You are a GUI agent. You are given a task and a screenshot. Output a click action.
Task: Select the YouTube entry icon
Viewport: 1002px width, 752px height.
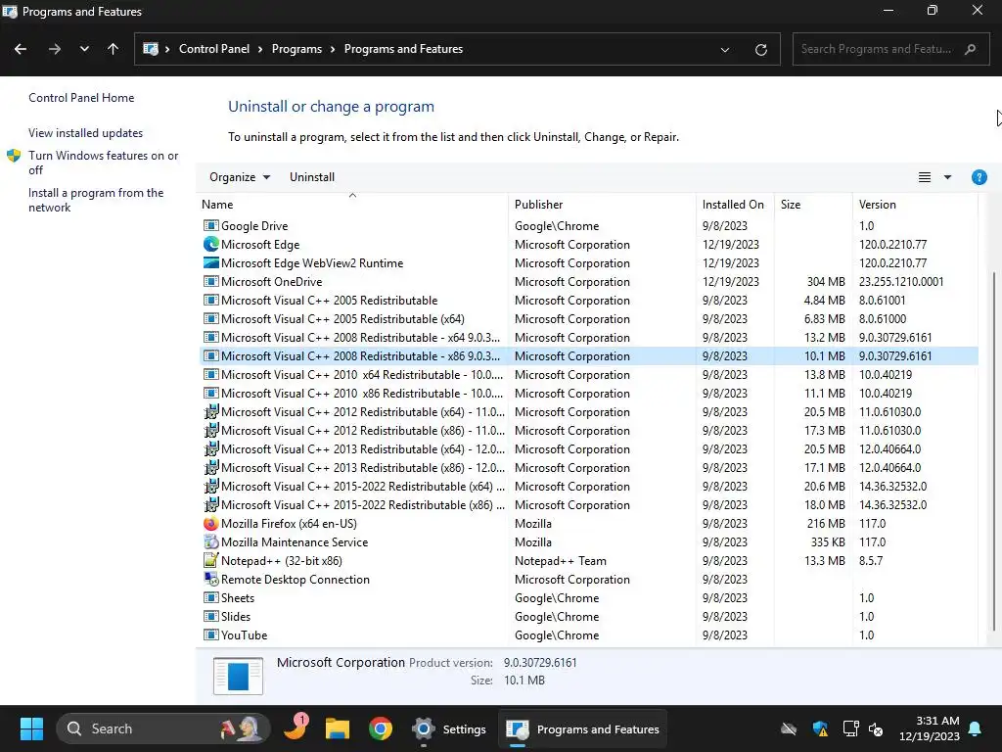pos(211,634)
